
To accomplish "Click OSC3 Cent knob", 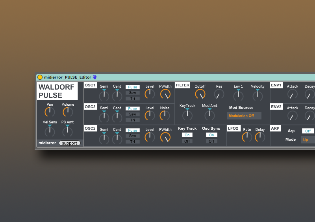I will pyautogui.click(x=117, y=117).
